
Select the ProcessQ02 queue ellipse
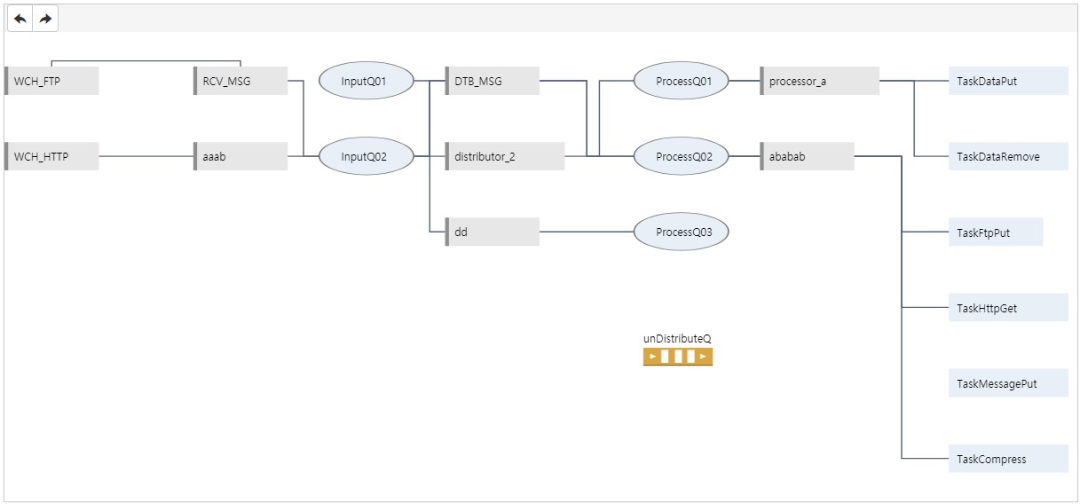coord(681,156)
